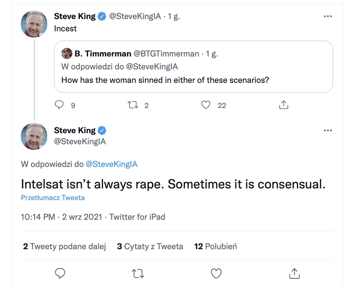
Task: Reply to the main tweet at bottom
Action: [x=60, y=273]
